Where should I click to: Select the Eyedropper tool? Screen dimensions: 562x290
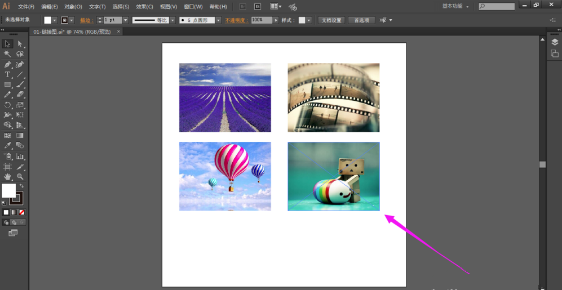click(8, 146)
